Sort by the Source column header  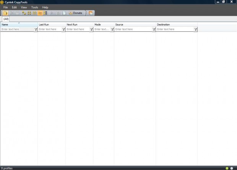pos(135,24)
